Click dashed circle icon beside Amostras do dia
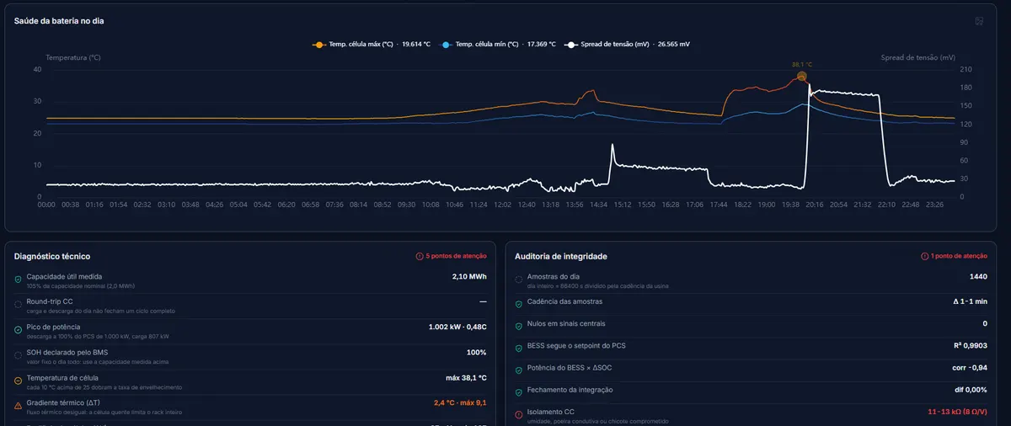Screen dimensions: 1011x426 (x=519, y=280)
